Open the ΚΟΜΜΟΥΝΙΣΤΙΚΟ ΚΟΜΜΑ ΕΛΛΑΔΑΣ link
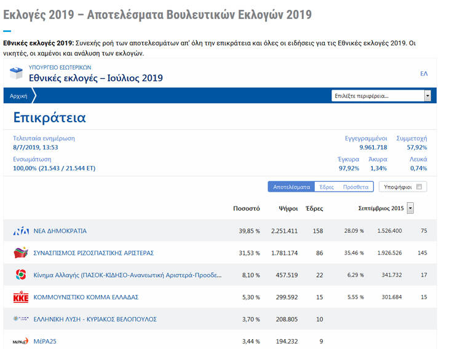Viewport: 452px width, 349px height. 85,297
